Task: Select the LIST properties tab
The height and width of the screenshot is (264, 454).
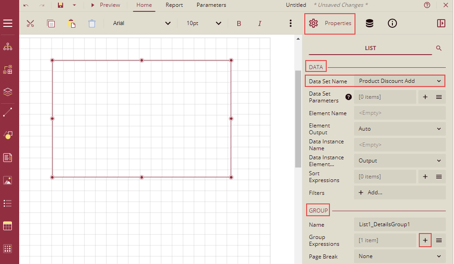Action: (x=371, y=48)
